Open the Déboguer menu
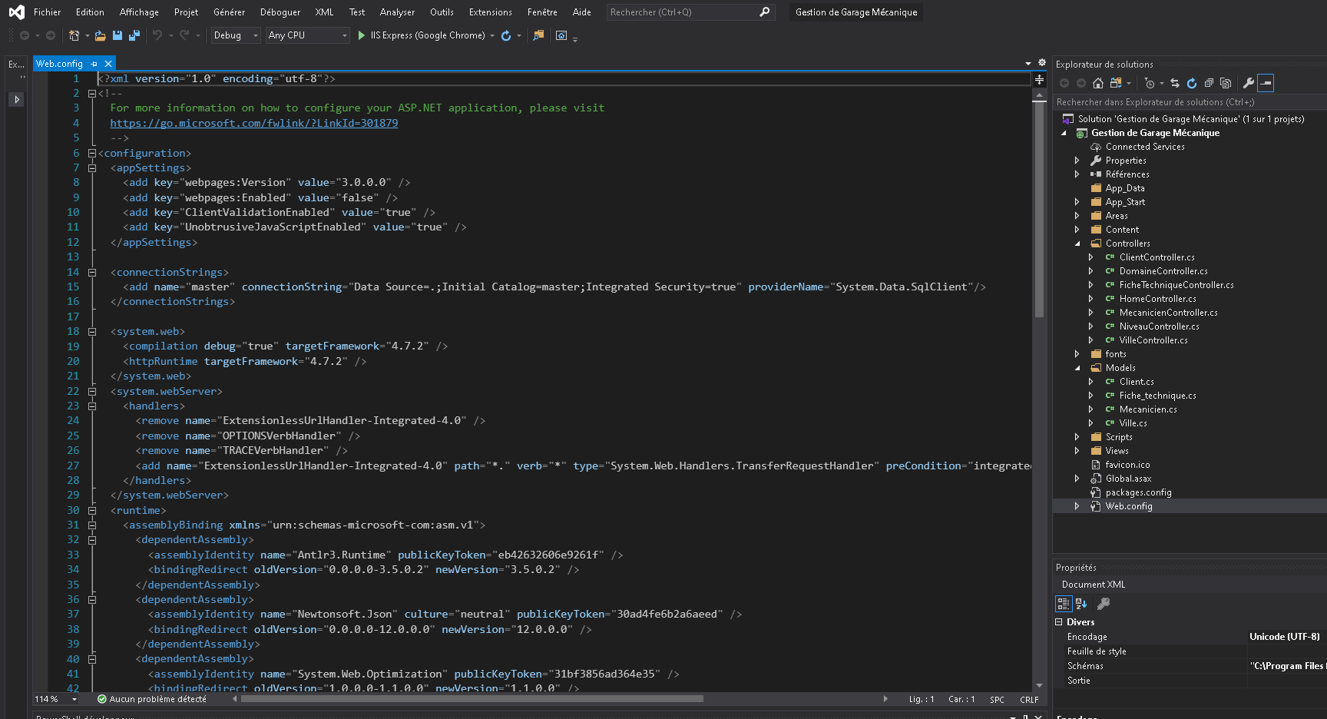The height and width of the screenshot is (719, 1327). click(280, 12)
